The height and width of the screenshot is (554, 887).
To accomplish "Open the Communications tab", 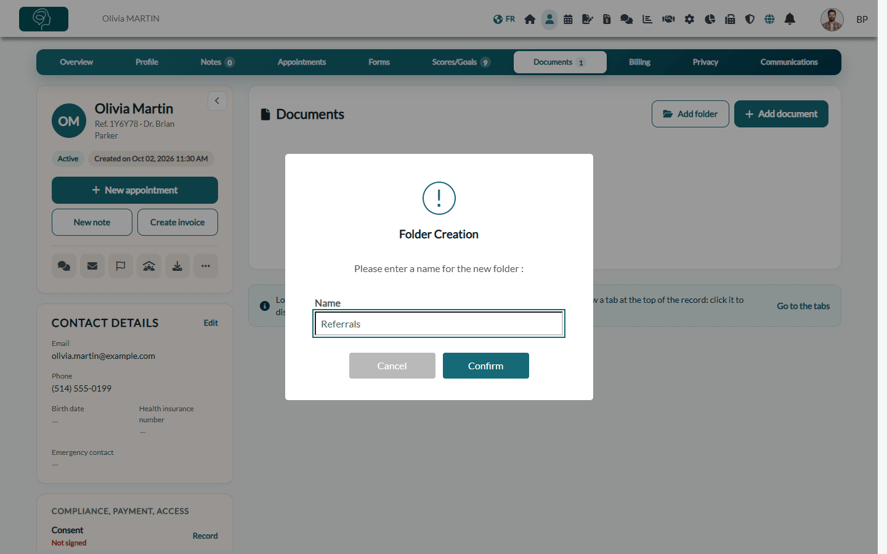I will coord(789,62).
